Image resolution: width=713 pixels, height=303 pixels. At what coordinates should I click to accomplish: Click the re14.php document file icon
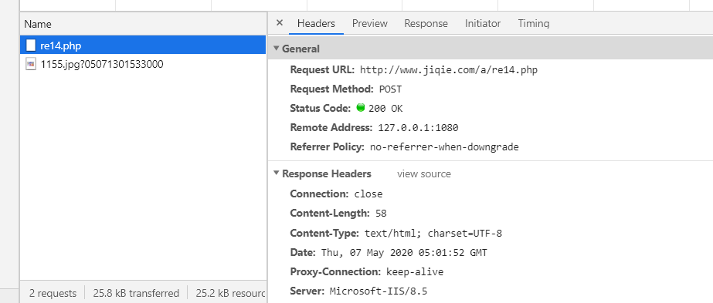click(x=30, y=45)
